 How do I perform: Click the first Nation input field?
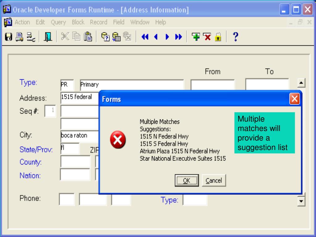coord(75,175)
